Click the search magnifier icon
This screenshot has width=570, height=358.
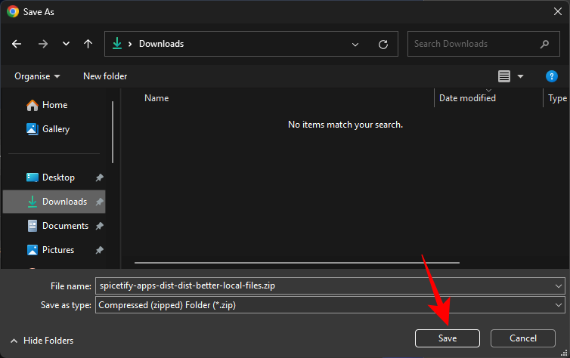(544, 44)
